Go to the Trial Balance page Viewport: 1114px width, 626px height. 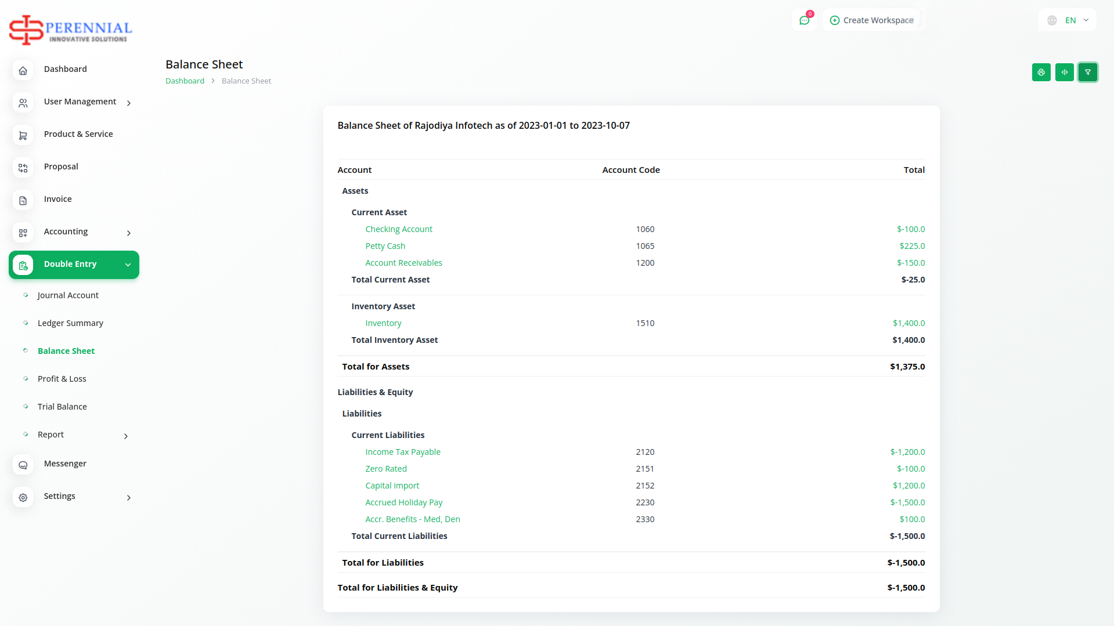click(x=62, y=407)
